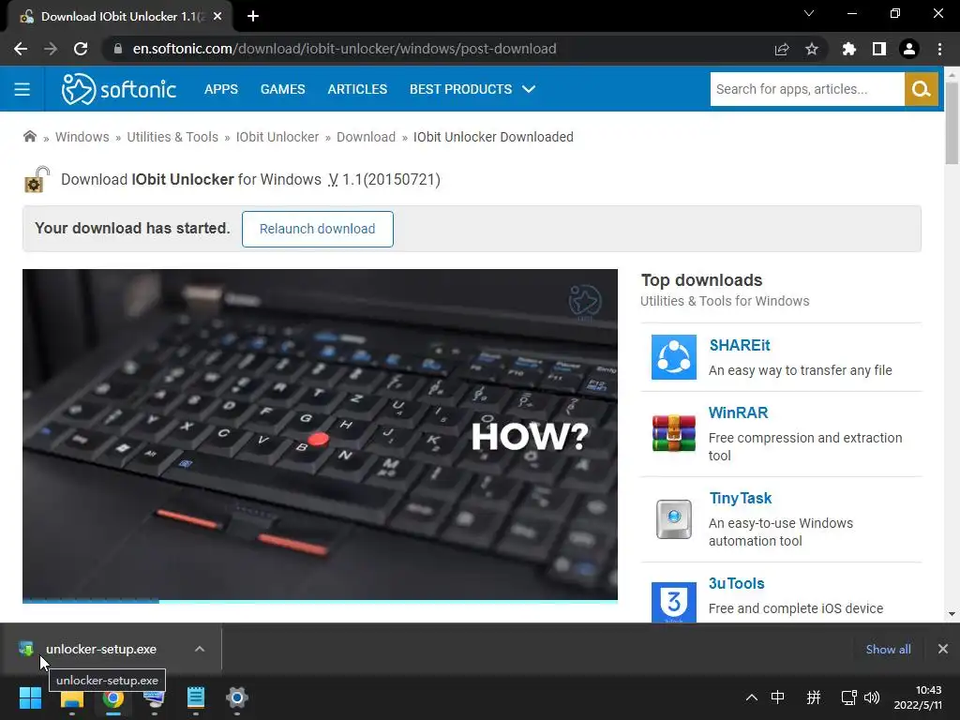The image size is (960, 720).
Task: Click the Relaunch download button
Action: tap(317, 229)
